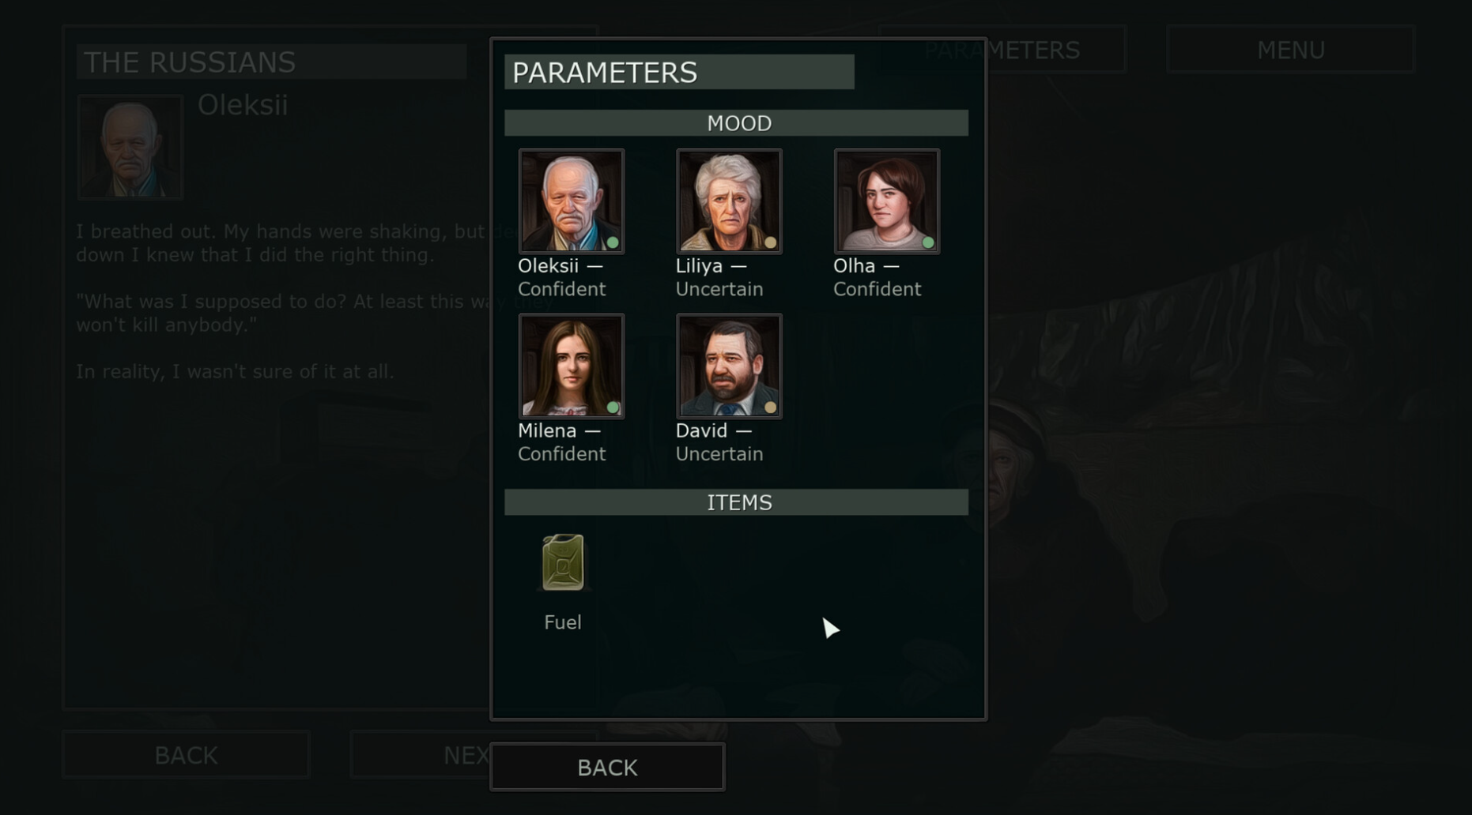Click David's portrait in Mood section
Viewport: 1472px width, 815px height.
(x=729, y=366)
